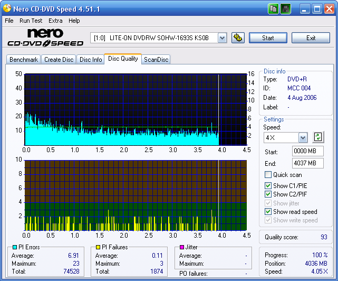338x281 pixels.
Task: Click the PI Errors graph area
Action: pyautogui.click(x=136, y=109)
